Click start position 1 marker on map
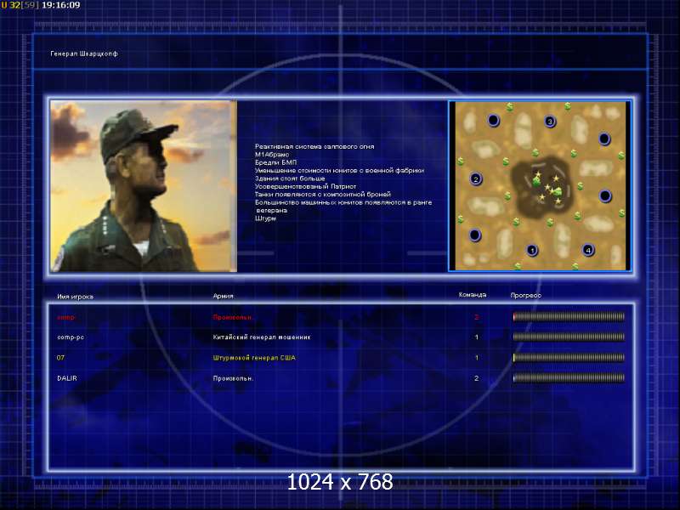 pyautogui.click(x=532, y=250)
